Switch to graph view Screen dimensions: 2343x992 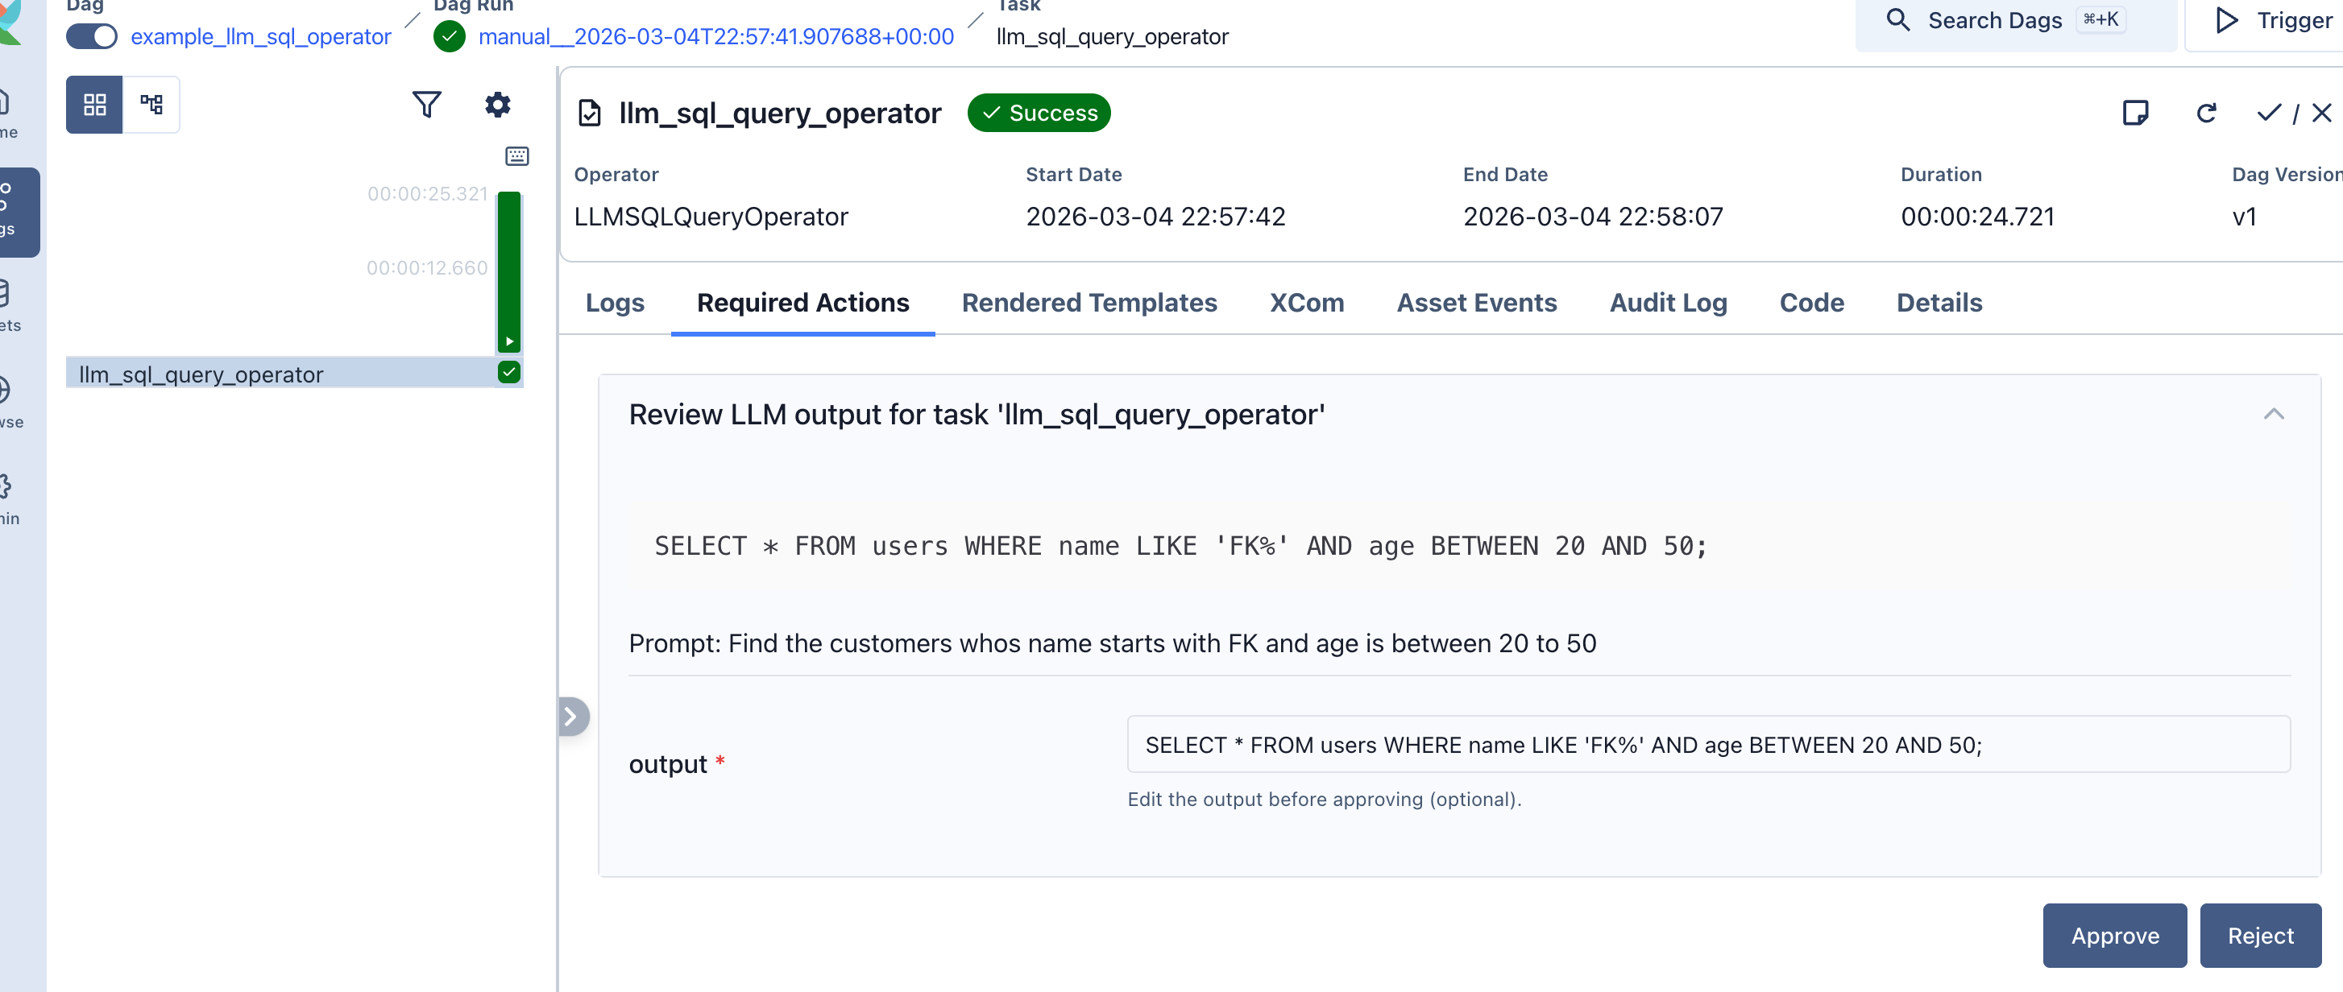(152, 104)
